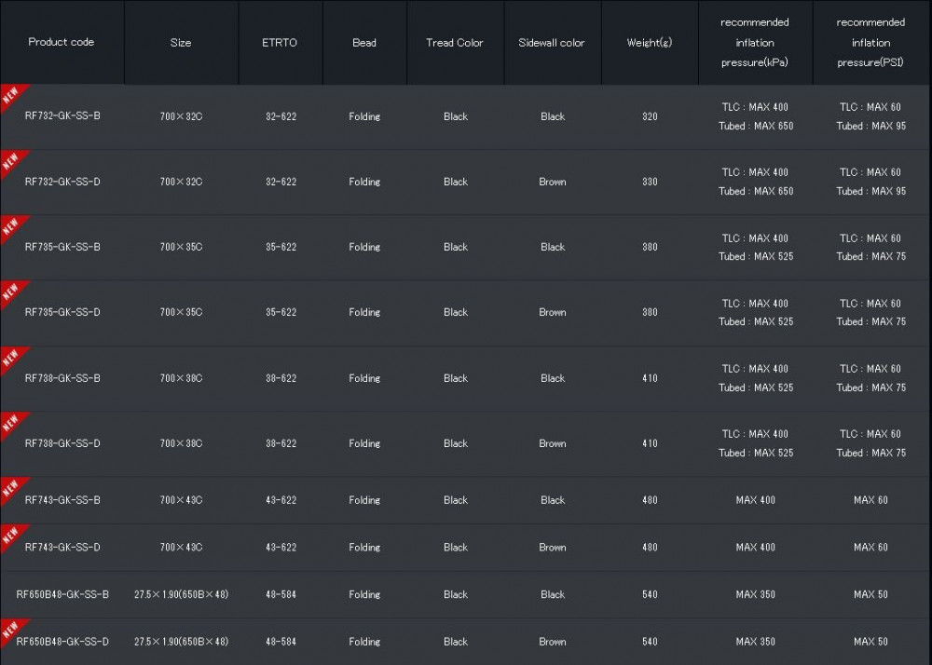This screenshot has height=665, width=932.
Task: Click product code RF650B48-GK-SS-D
Action: (x=62, y=642)
